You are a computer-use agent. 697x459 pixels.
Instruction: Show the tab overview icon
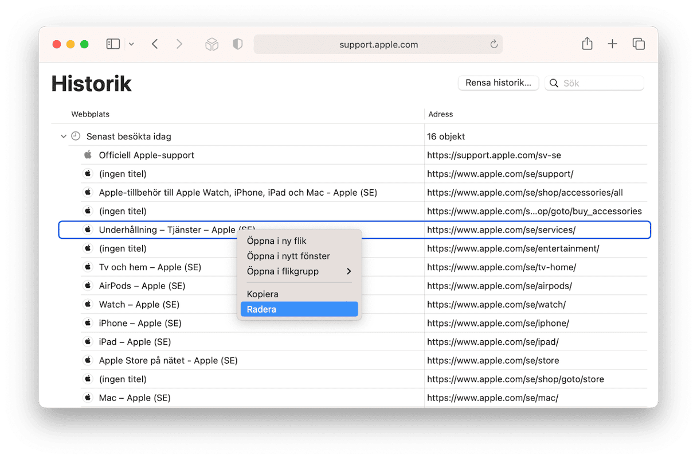coord(639,44)
